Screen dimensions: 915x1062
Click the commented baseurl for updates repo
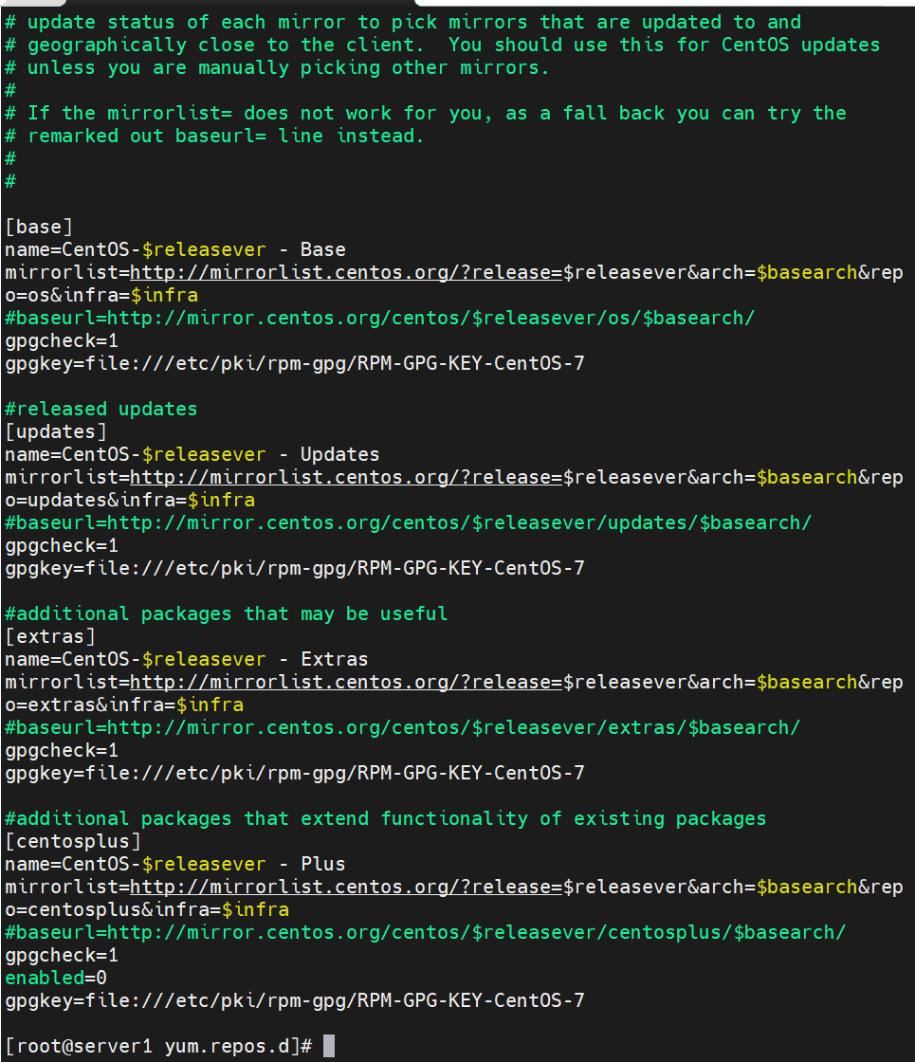pos(409,522)
